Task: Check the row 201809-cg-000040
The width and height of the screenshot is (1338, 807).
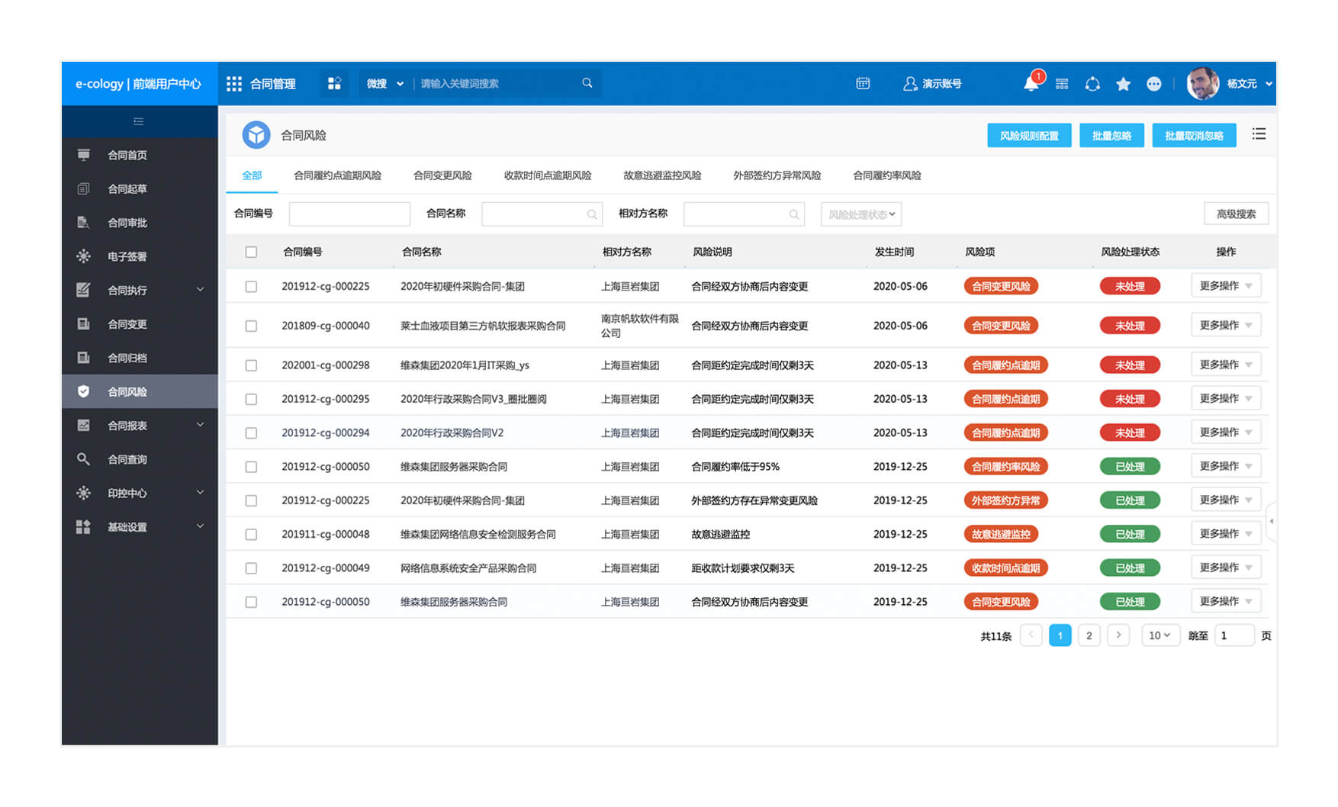Action: [x=251, y=326]
